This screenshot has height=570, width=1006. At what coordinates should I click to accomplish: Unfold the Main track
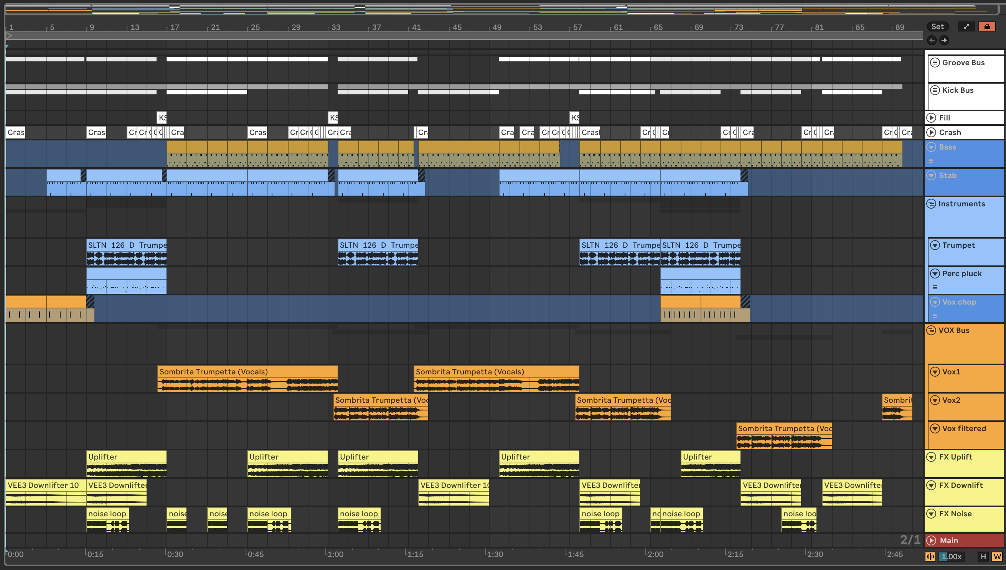point(931,540)
